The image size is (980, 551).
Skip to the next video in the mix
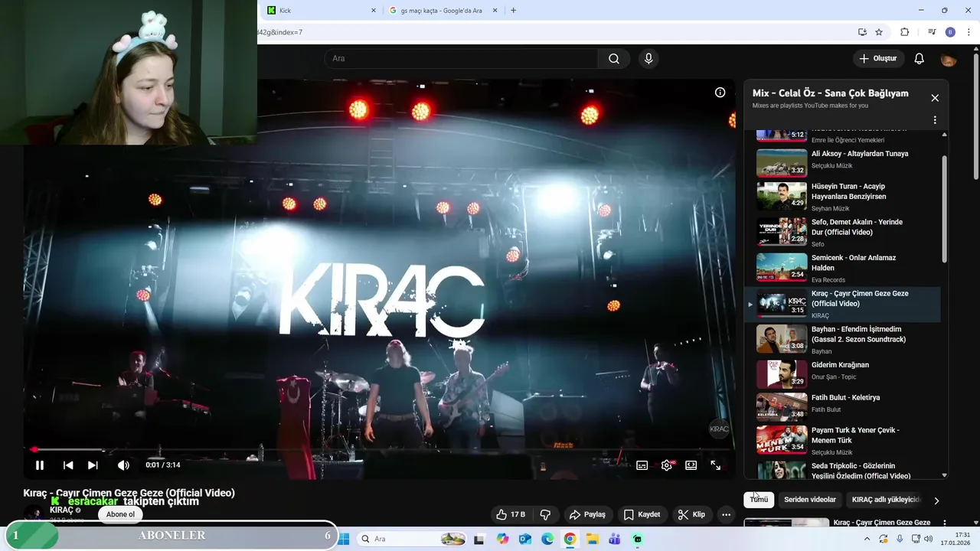[x=93, y=465]
